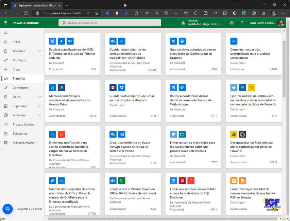Open the user profile picture
The image size is (290, 221).
click(280, 23)
